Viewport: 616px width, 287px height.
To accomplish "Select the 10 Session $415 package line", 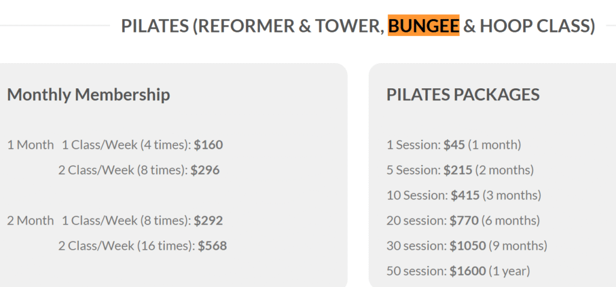I will point(464,195).
